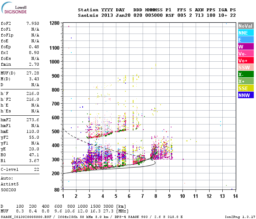Click the [MHz] unit label
This screenshot has width=256, height=219.
122,211
